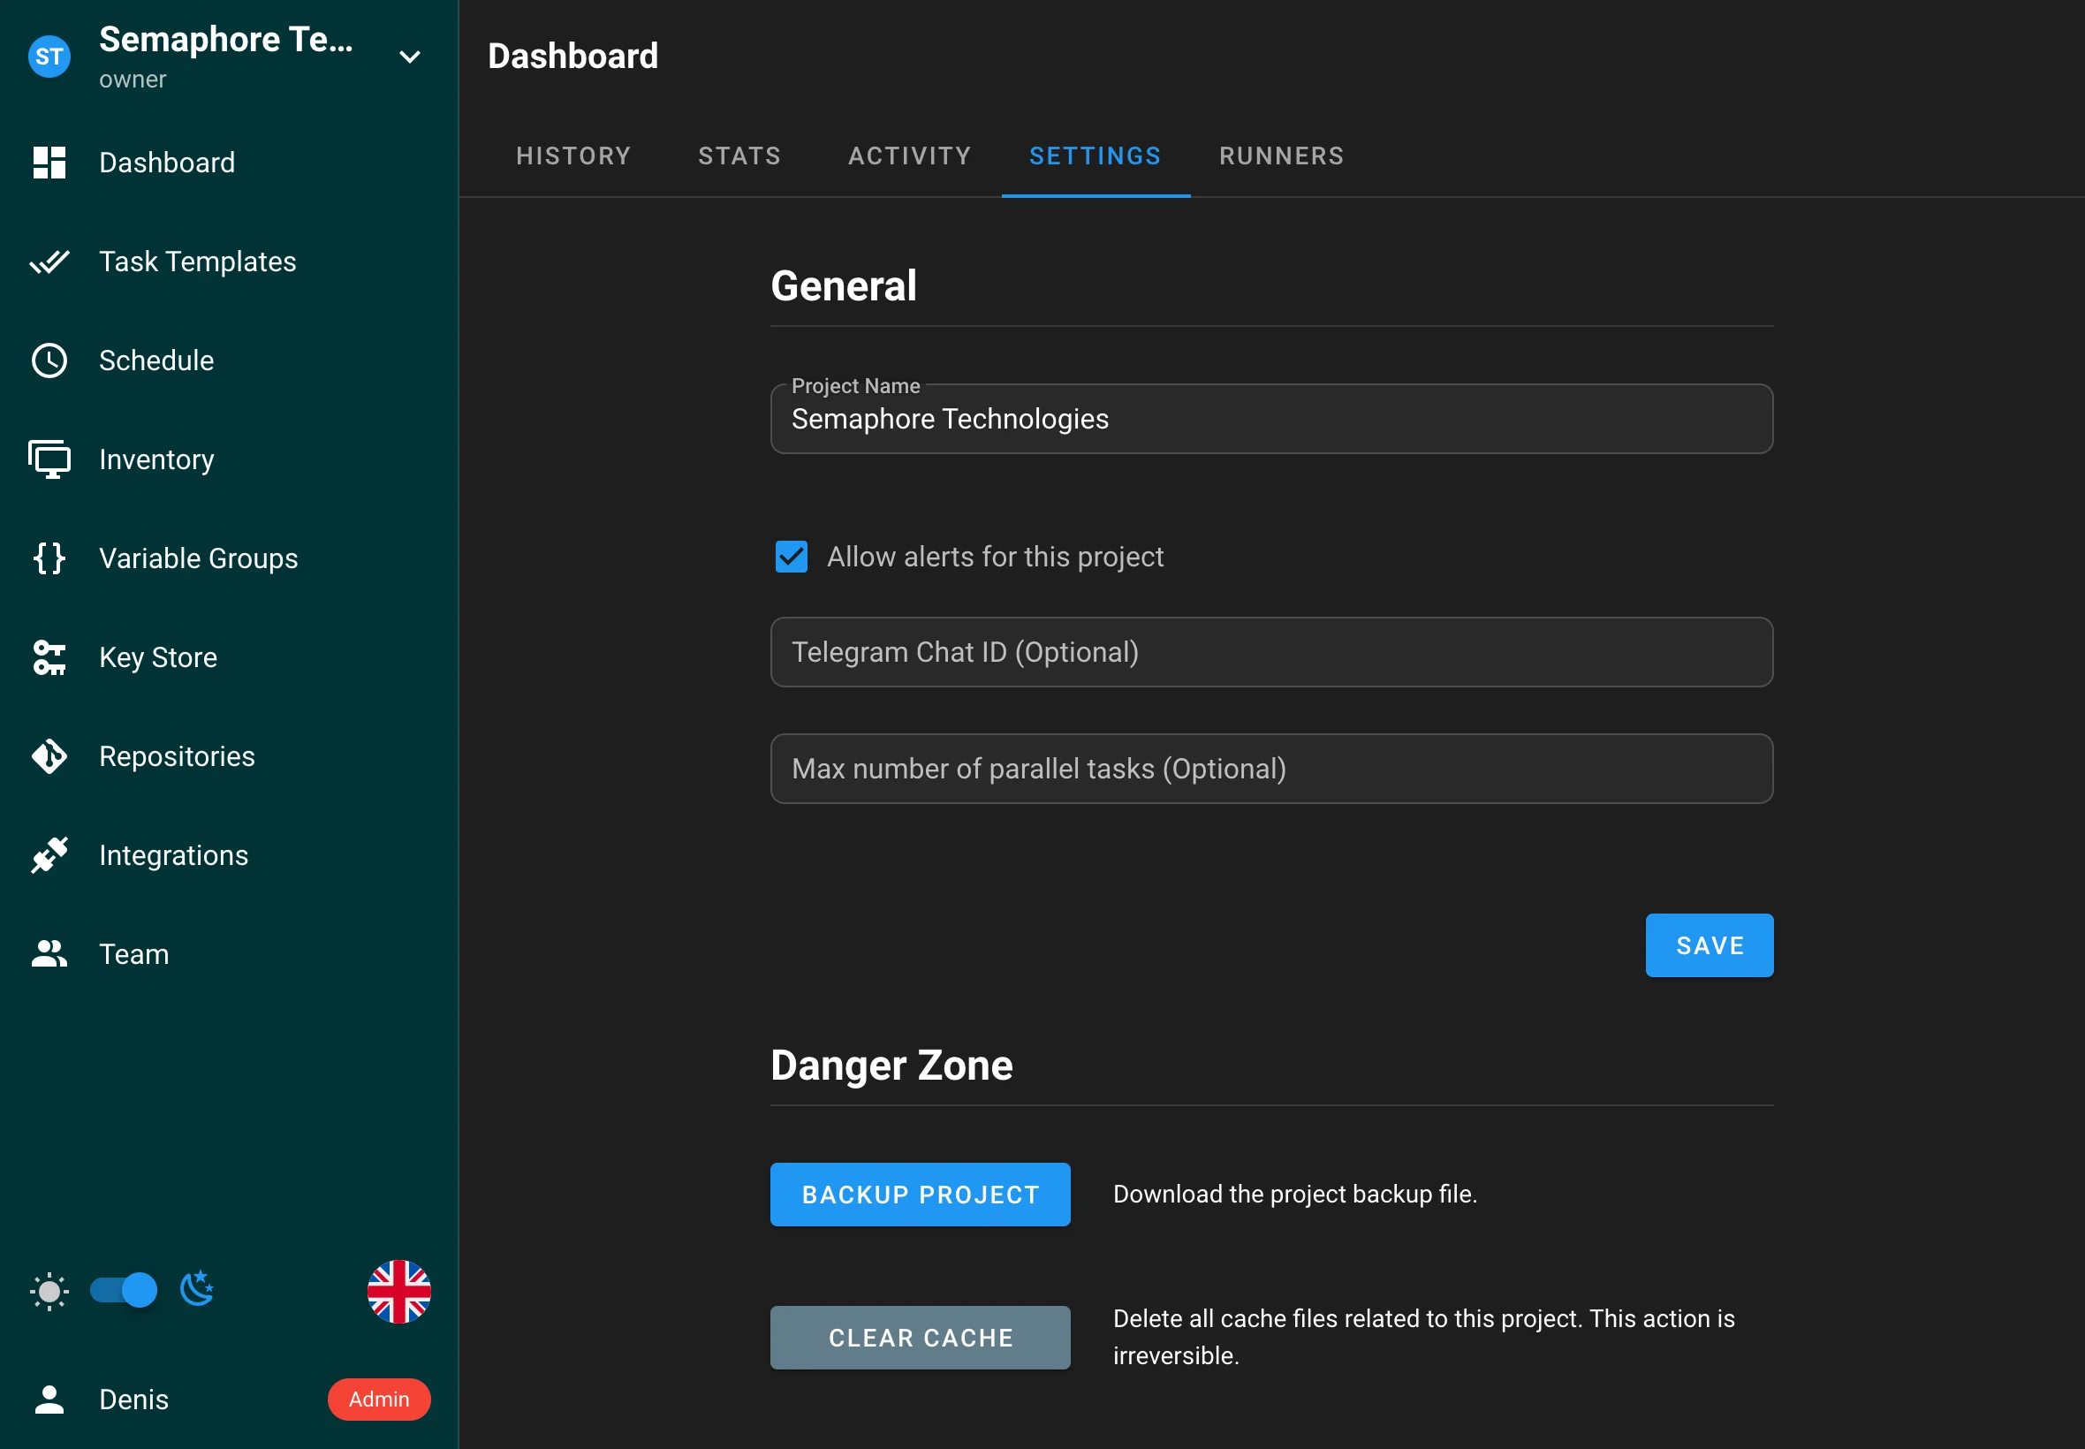Open Denis user account menu
This screenshot has width=2085, height=1449.
click(133, 1399)
